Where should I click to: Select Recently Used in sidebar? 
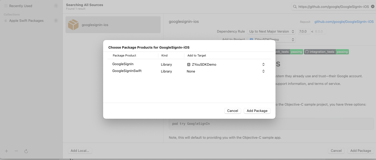(x=21, y=6)
